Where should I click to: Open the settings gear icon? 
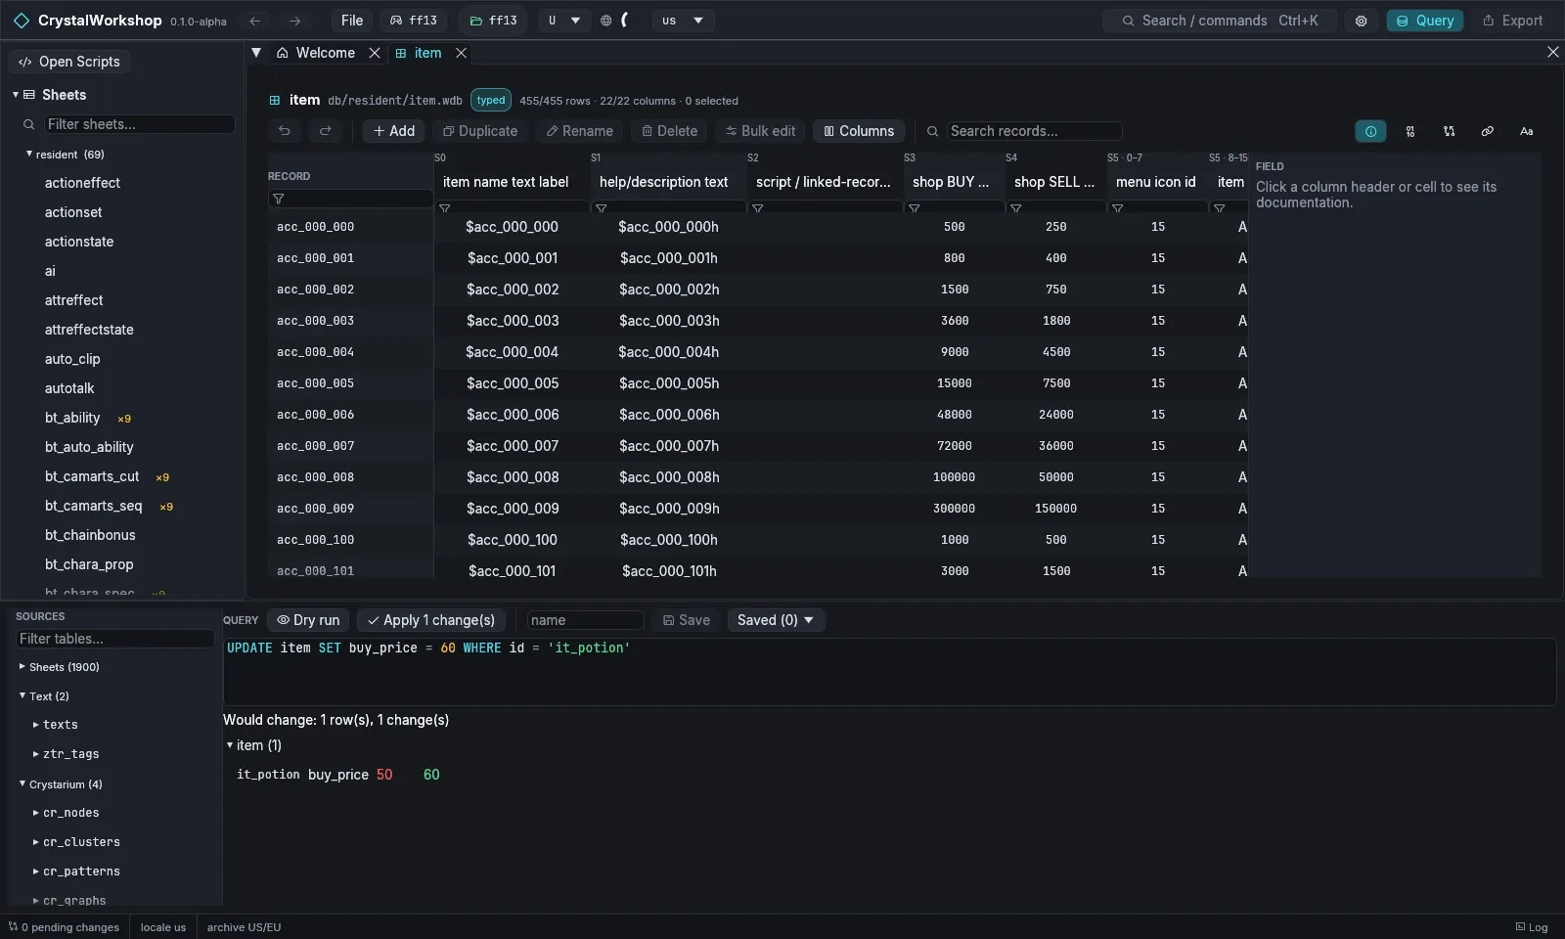tap(1361, 21)
